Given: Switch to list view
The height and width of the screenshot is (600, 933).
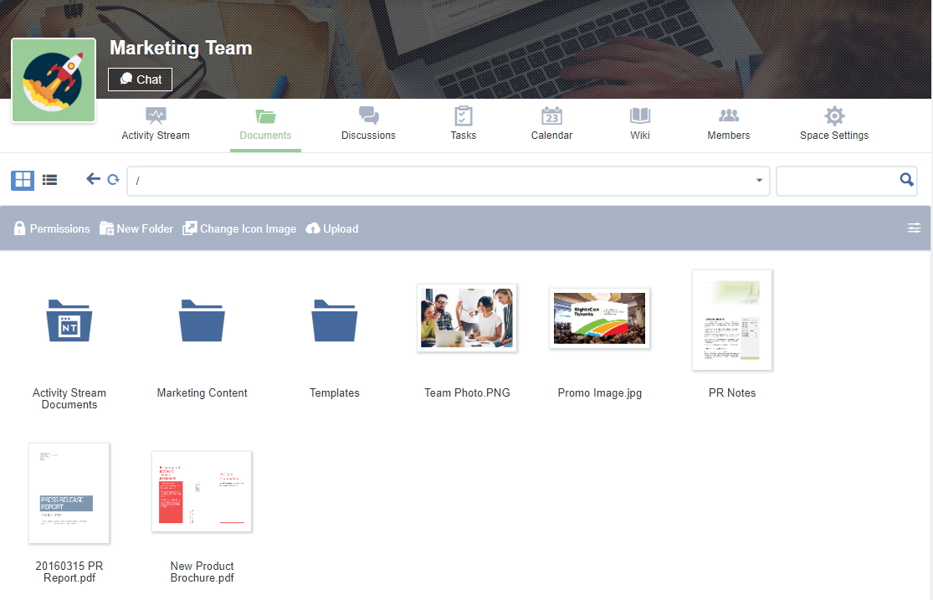Looking at the screenshot, I should (50, 180).
